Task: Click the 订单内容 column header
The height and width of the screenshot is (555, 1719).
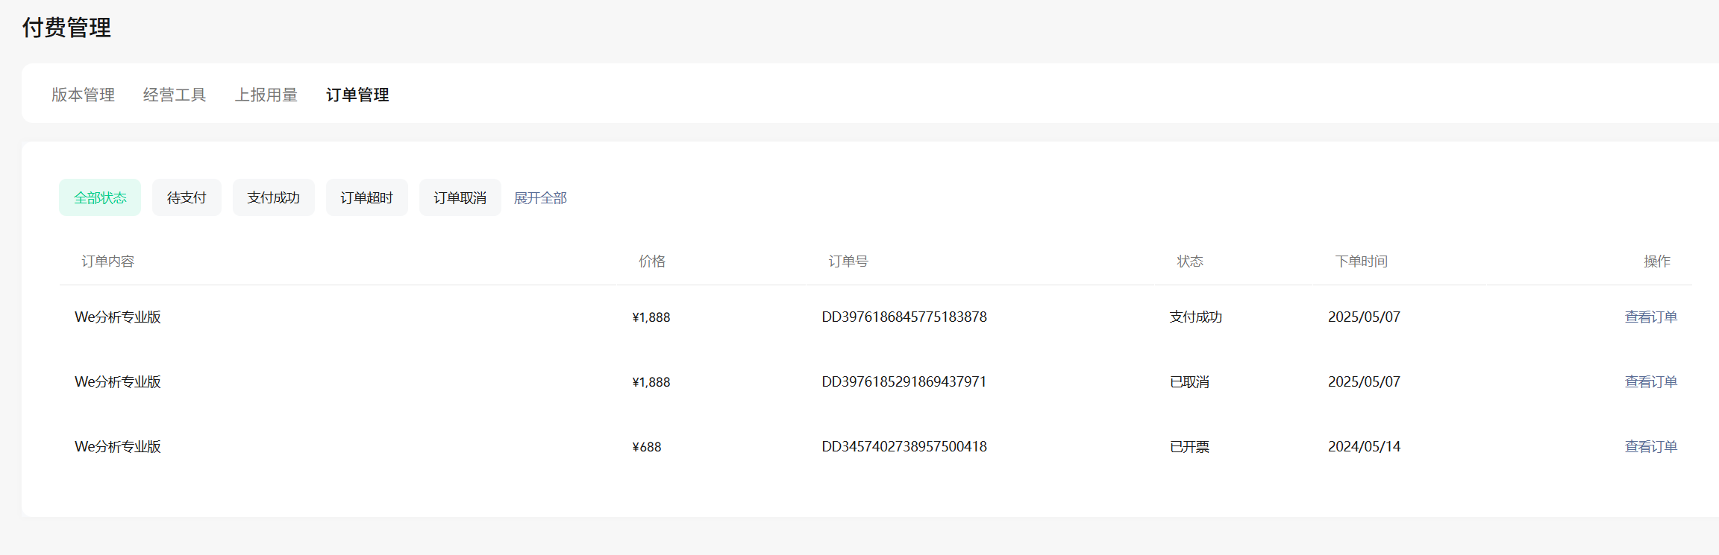Action: tap(108, 261)
